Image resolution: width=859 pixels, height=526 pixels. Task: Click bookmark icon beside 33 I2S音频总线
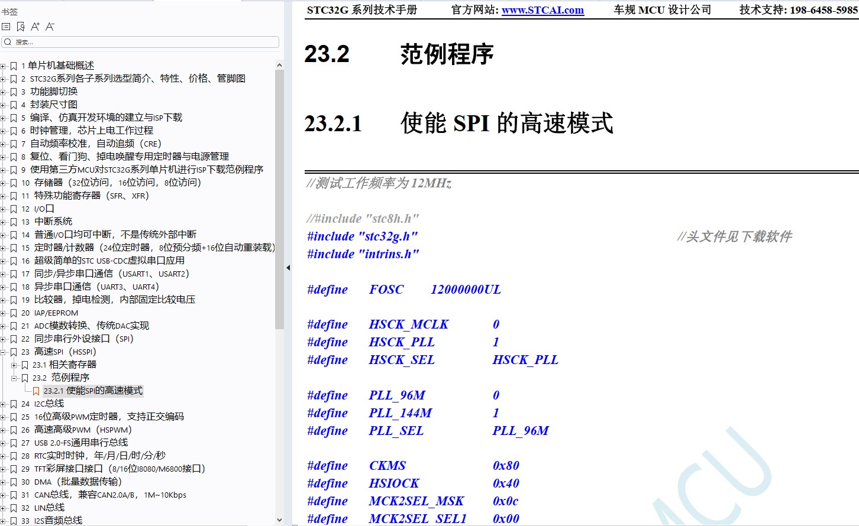click(14, 521)
